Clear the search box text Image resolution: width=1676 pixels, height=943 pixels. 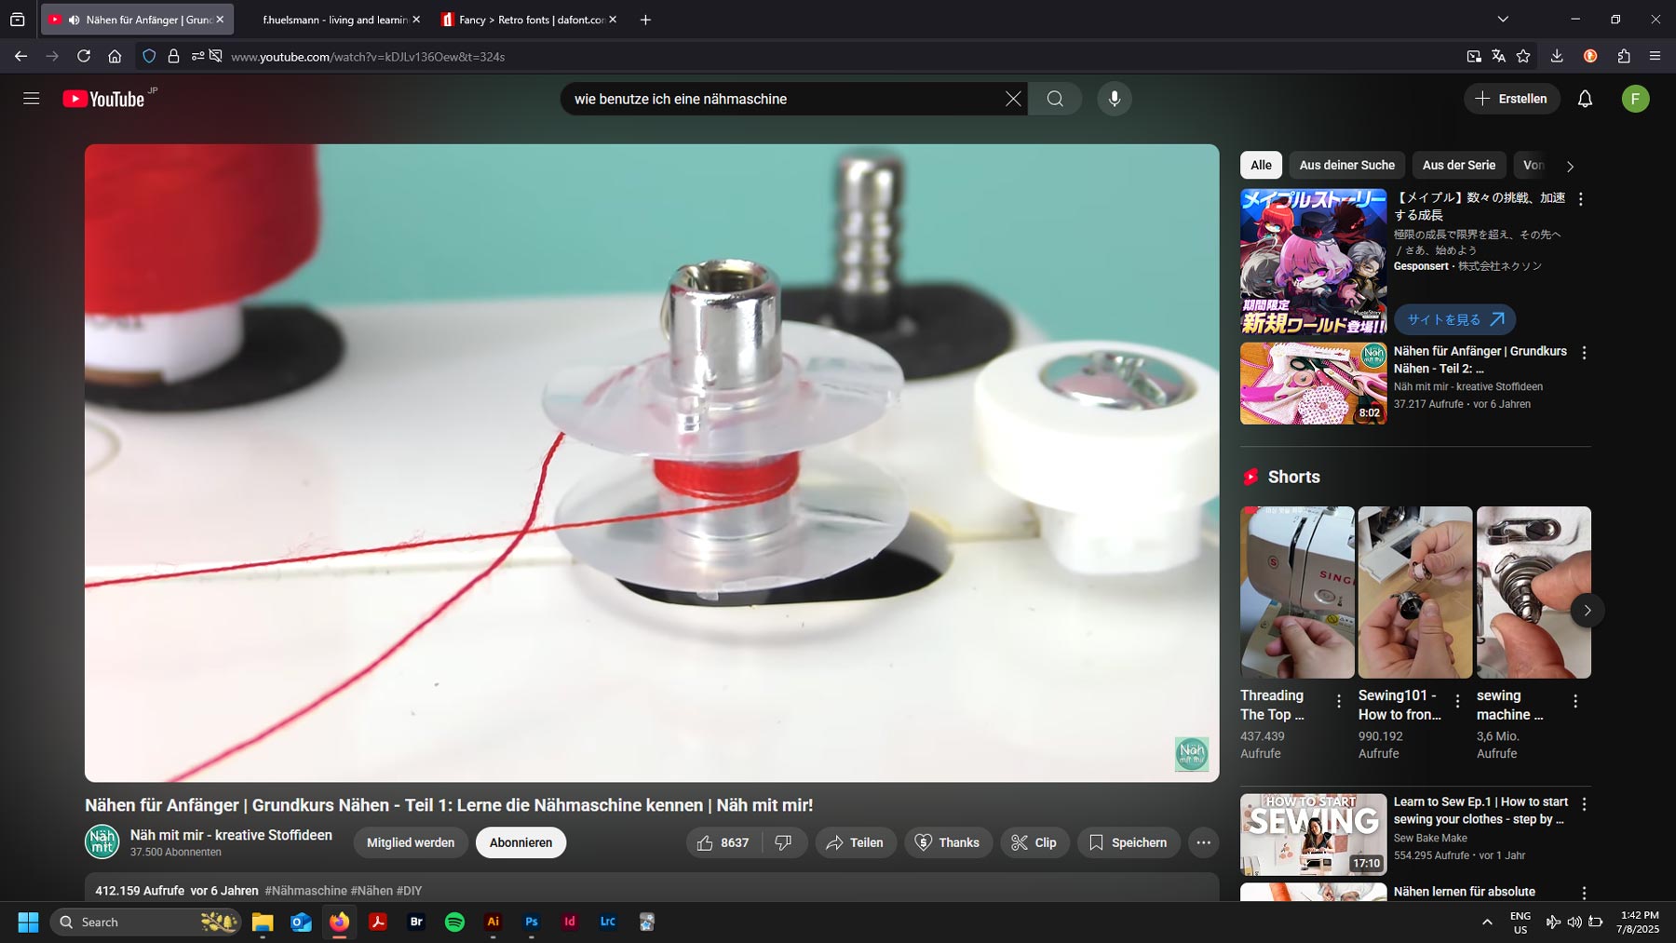tap(1013, 99)
